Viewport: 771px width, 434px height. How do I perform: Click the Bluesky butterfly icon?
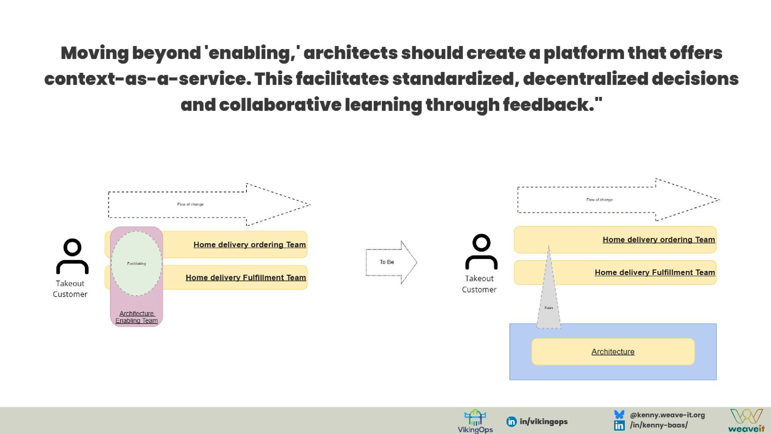pyautogui.click(x=619, y=414)
